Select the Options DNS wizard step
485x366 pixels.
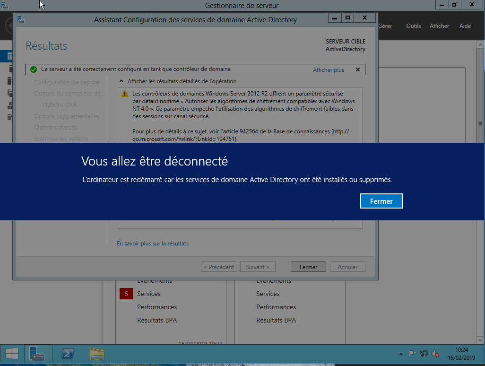tap(60, 105)
